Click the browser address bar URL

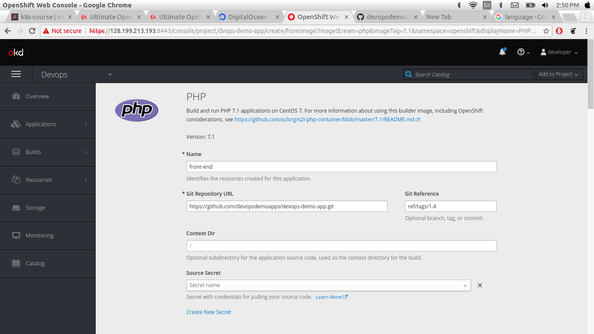pyautogui.click(x=313, y=31)
